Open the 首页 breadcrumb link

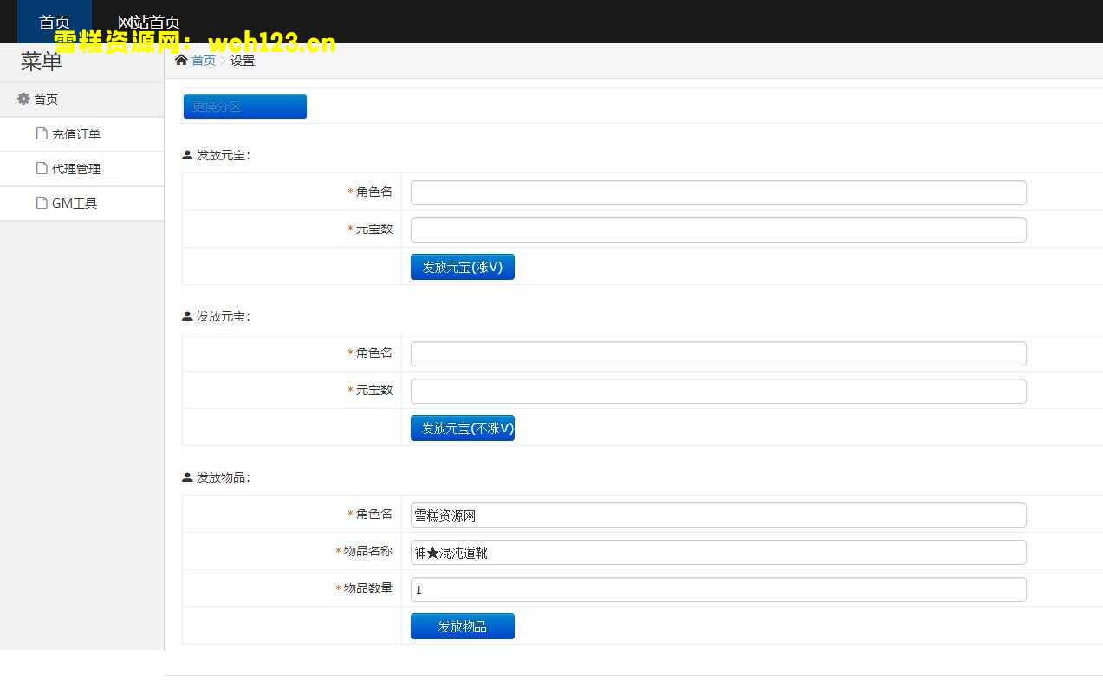pos(204,61)
